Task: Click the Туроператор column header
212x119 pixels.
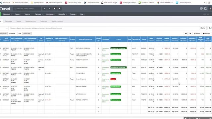Action: [136, 39]
